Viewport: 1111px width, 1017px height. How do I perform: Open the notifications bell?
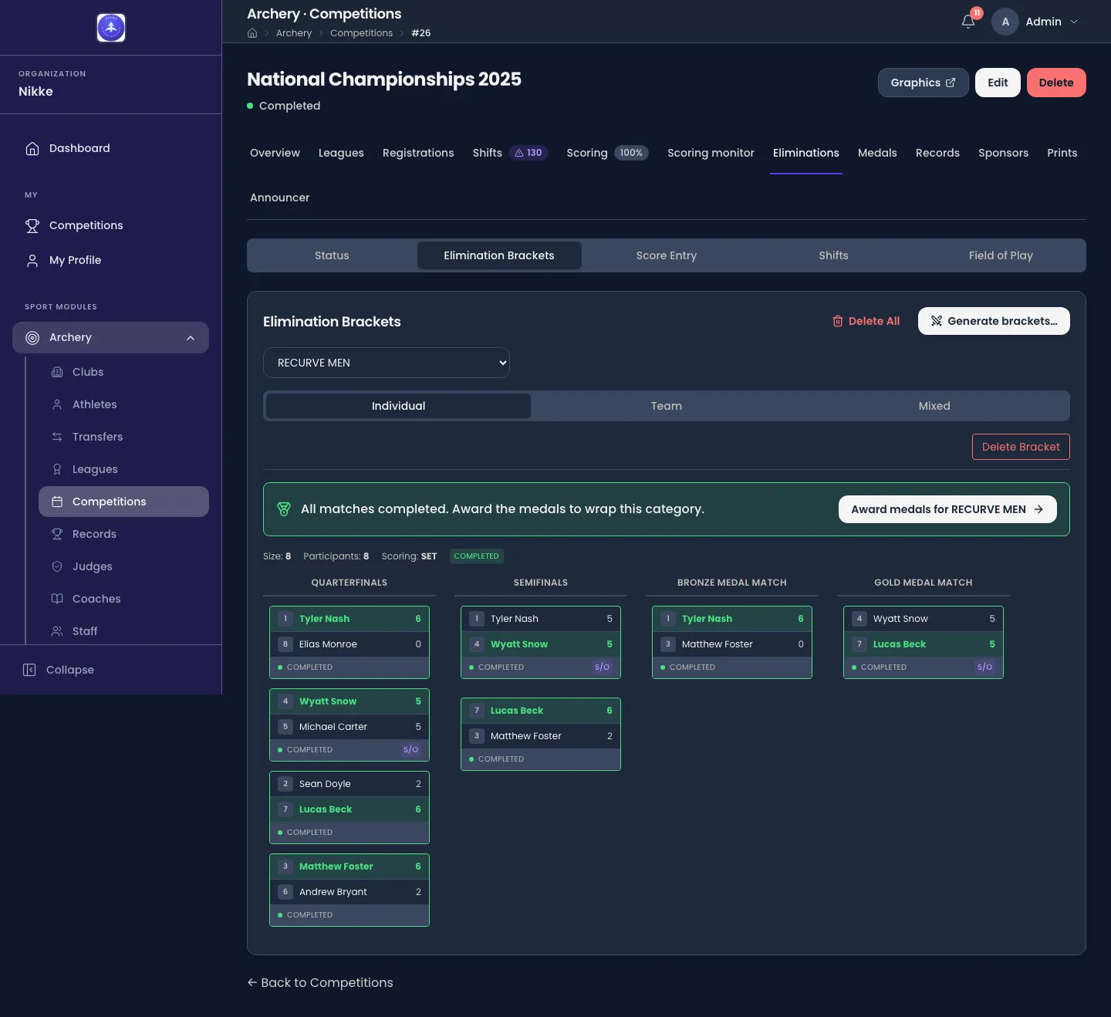(968, 22)
